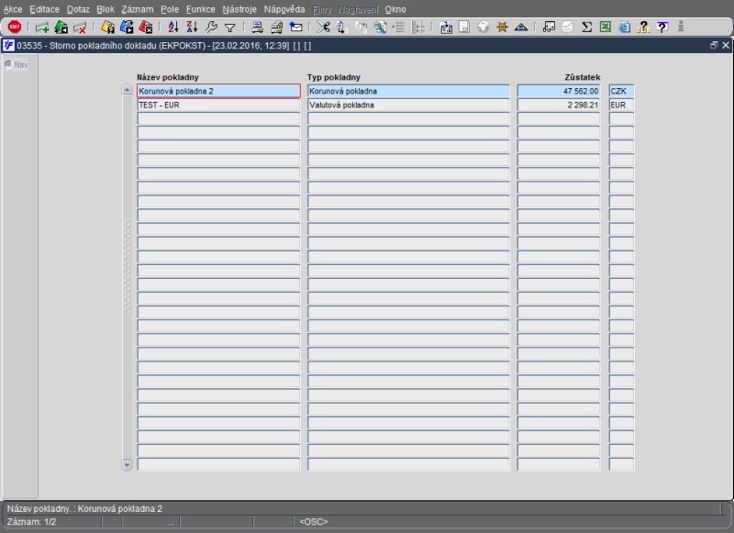
Task: Click the 'Název pokladny' column header
Action: 168,77
